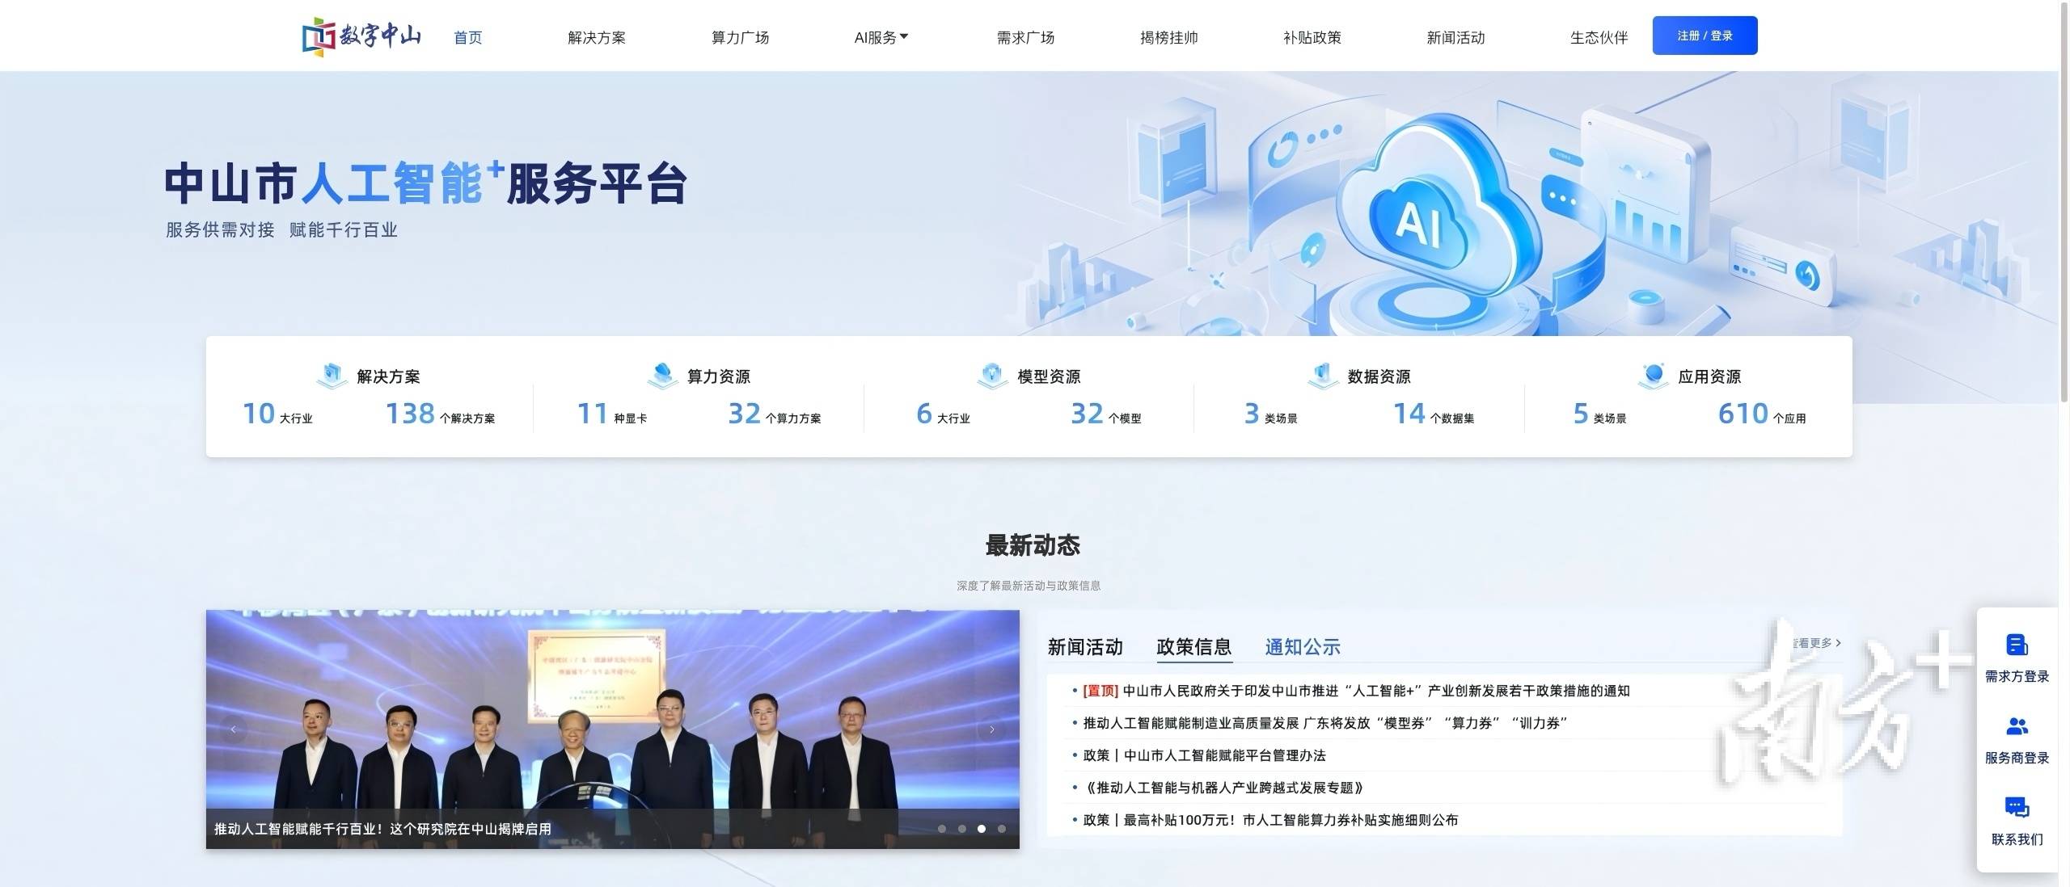Click the 算力资源 cloud icon
The width and height of the screenshot is (2070, 887).
click(662, 376)
